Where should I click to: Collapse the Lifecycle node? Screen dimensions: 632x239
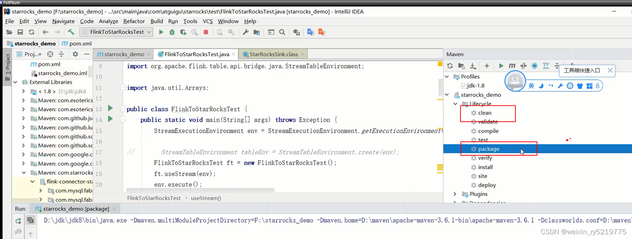456,104
